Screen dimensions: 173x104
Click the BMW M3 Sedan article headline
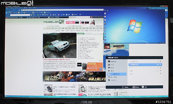[57, 59]
